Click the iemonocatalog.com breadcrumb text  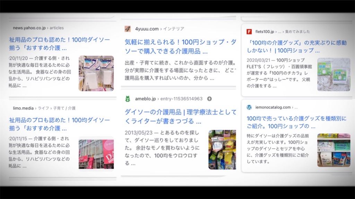point(276,107)
